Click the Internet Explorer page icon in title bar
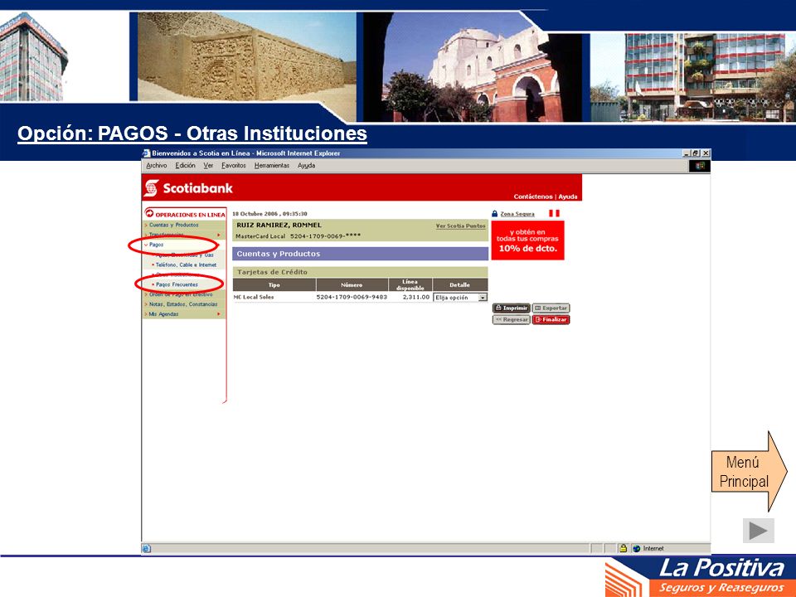The image size is (796, 597). tap(146, 153)
